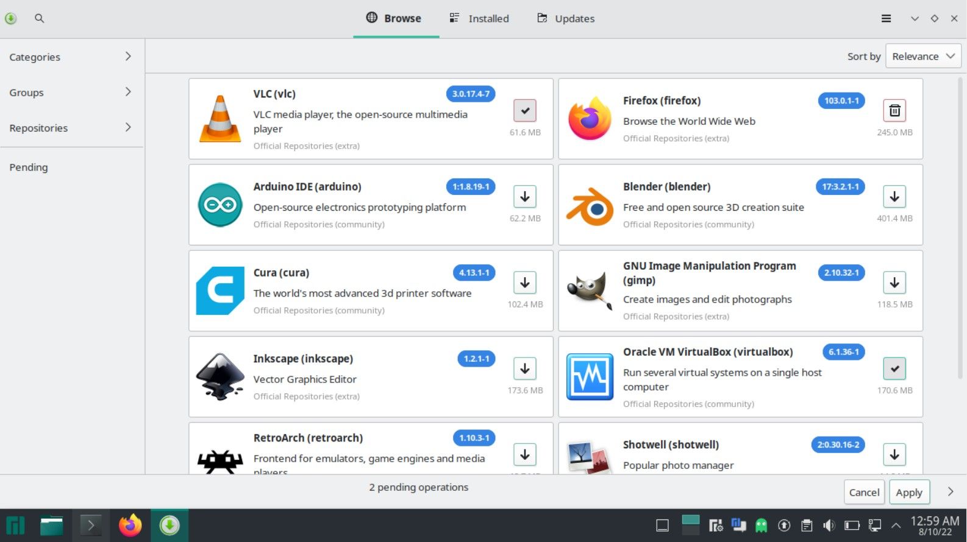Click the '2 pending operations' status text

point(419,487)
